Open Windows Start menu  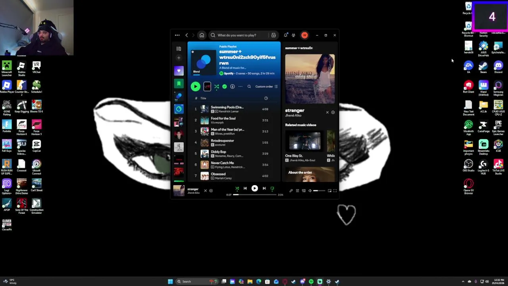tap(170, 282)
